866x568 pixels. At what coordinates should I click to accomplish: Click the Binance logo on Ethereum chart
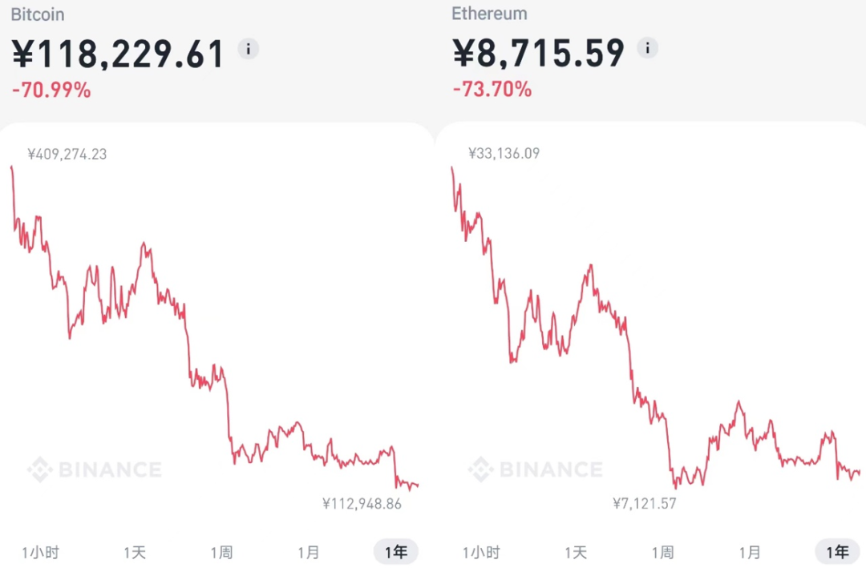(x=536, y=469)
